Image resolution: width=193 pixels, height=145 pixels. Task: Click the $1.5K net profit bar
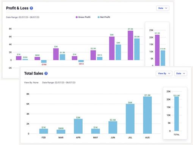(63, 57)
